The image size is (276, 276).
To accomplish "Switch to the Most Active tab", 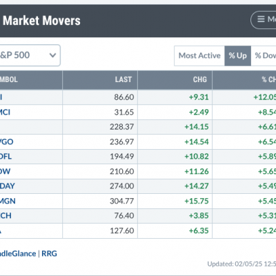I will click(x=199, y=56).
